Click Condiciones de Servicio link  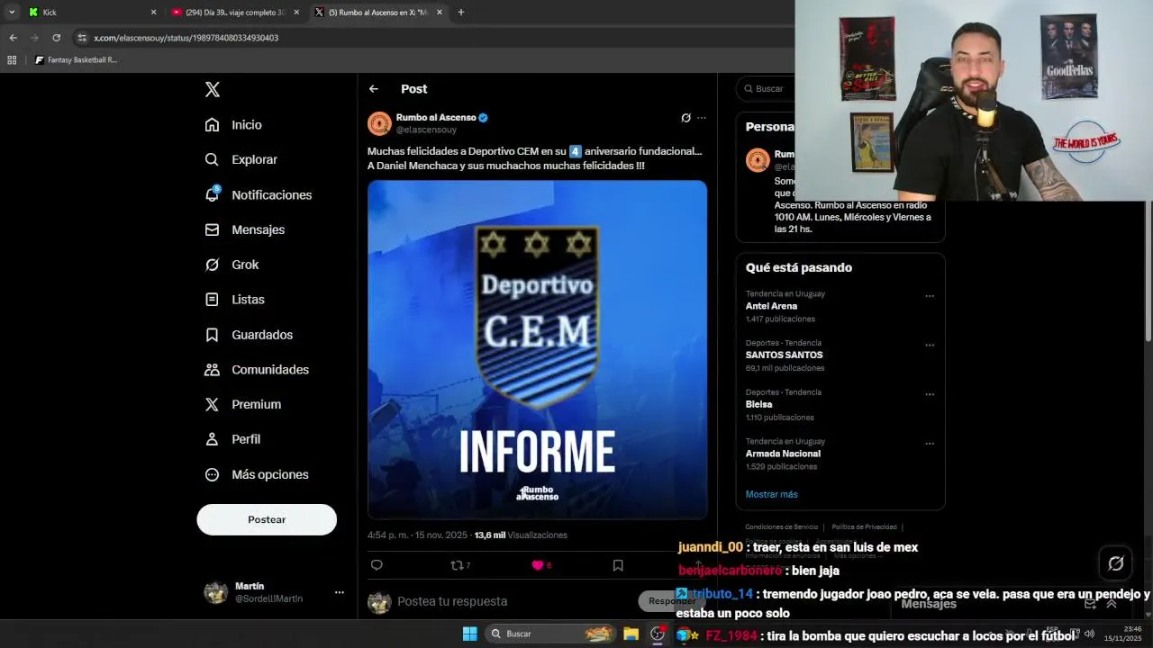[x=781, y=526]
